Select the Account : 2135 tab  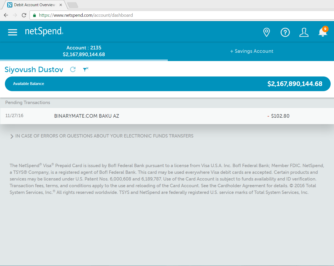84,51
